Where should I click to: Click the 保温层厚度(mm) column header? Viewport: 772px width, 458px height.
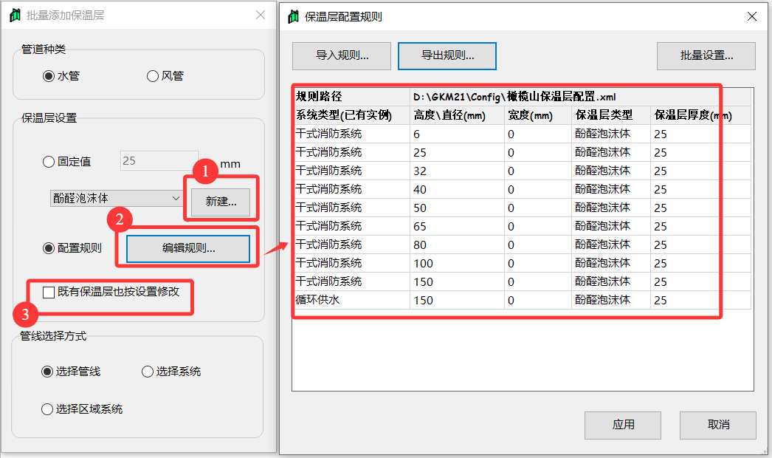[x=701, y=115]
